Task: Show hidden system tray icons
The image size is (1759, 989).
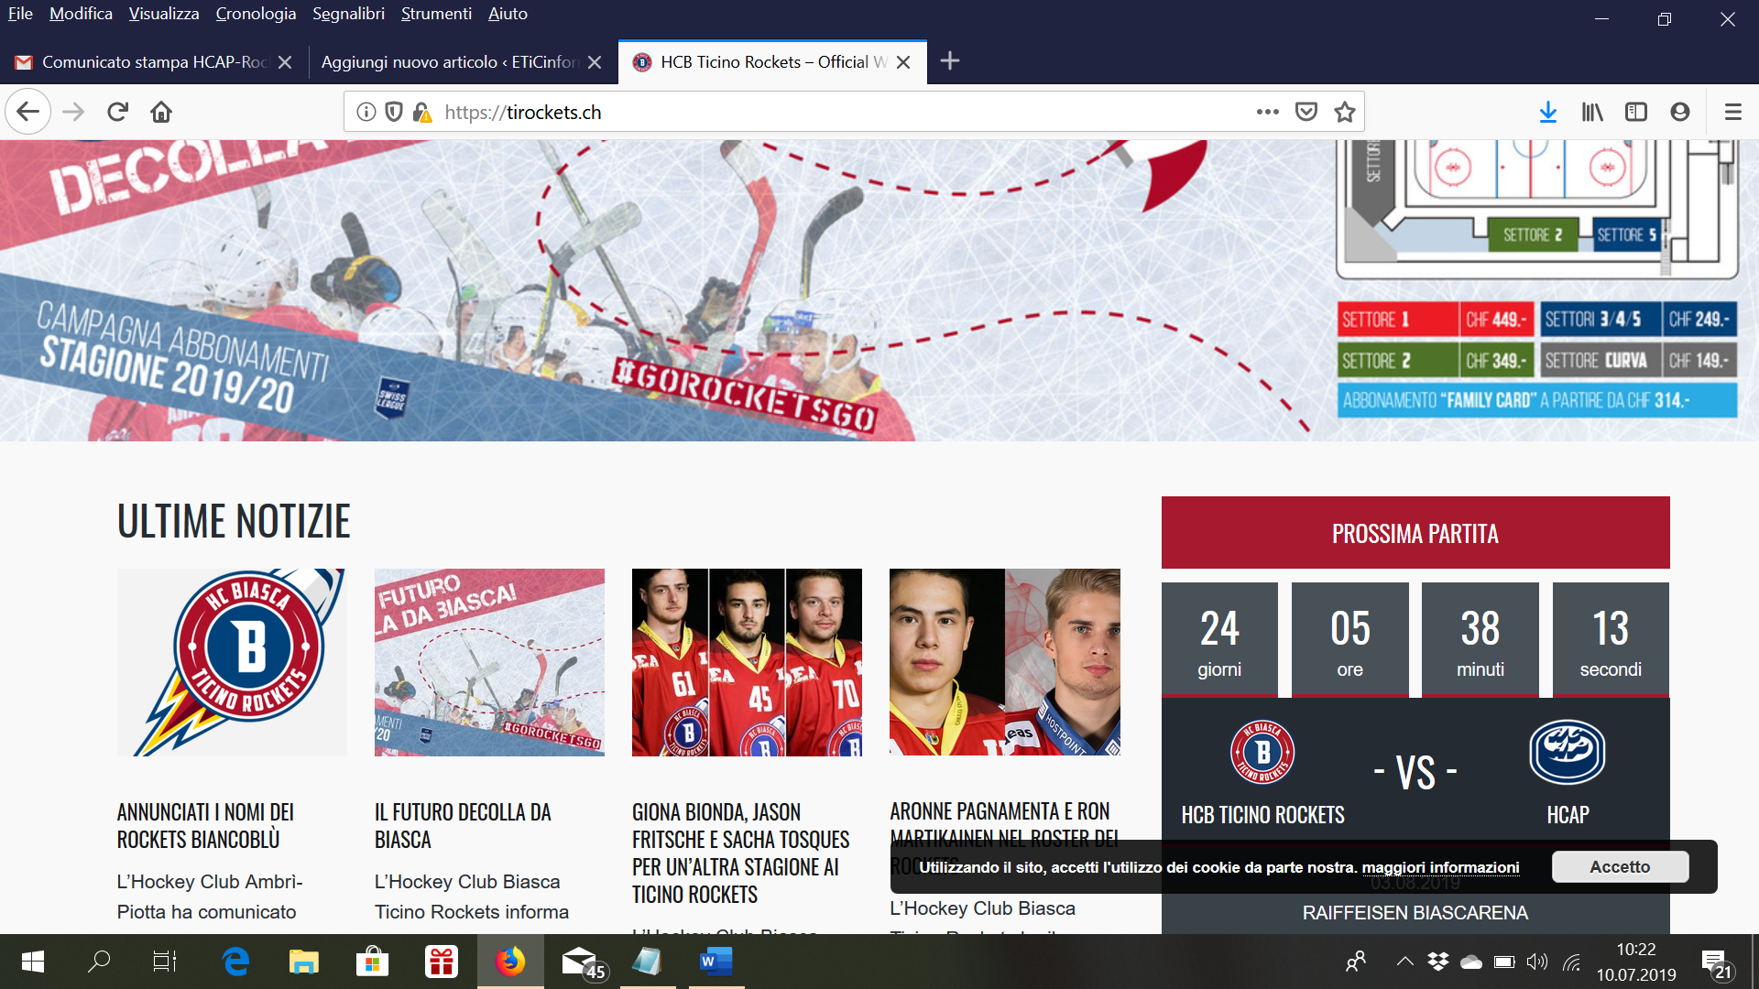Action: [x=1404, y=962]
